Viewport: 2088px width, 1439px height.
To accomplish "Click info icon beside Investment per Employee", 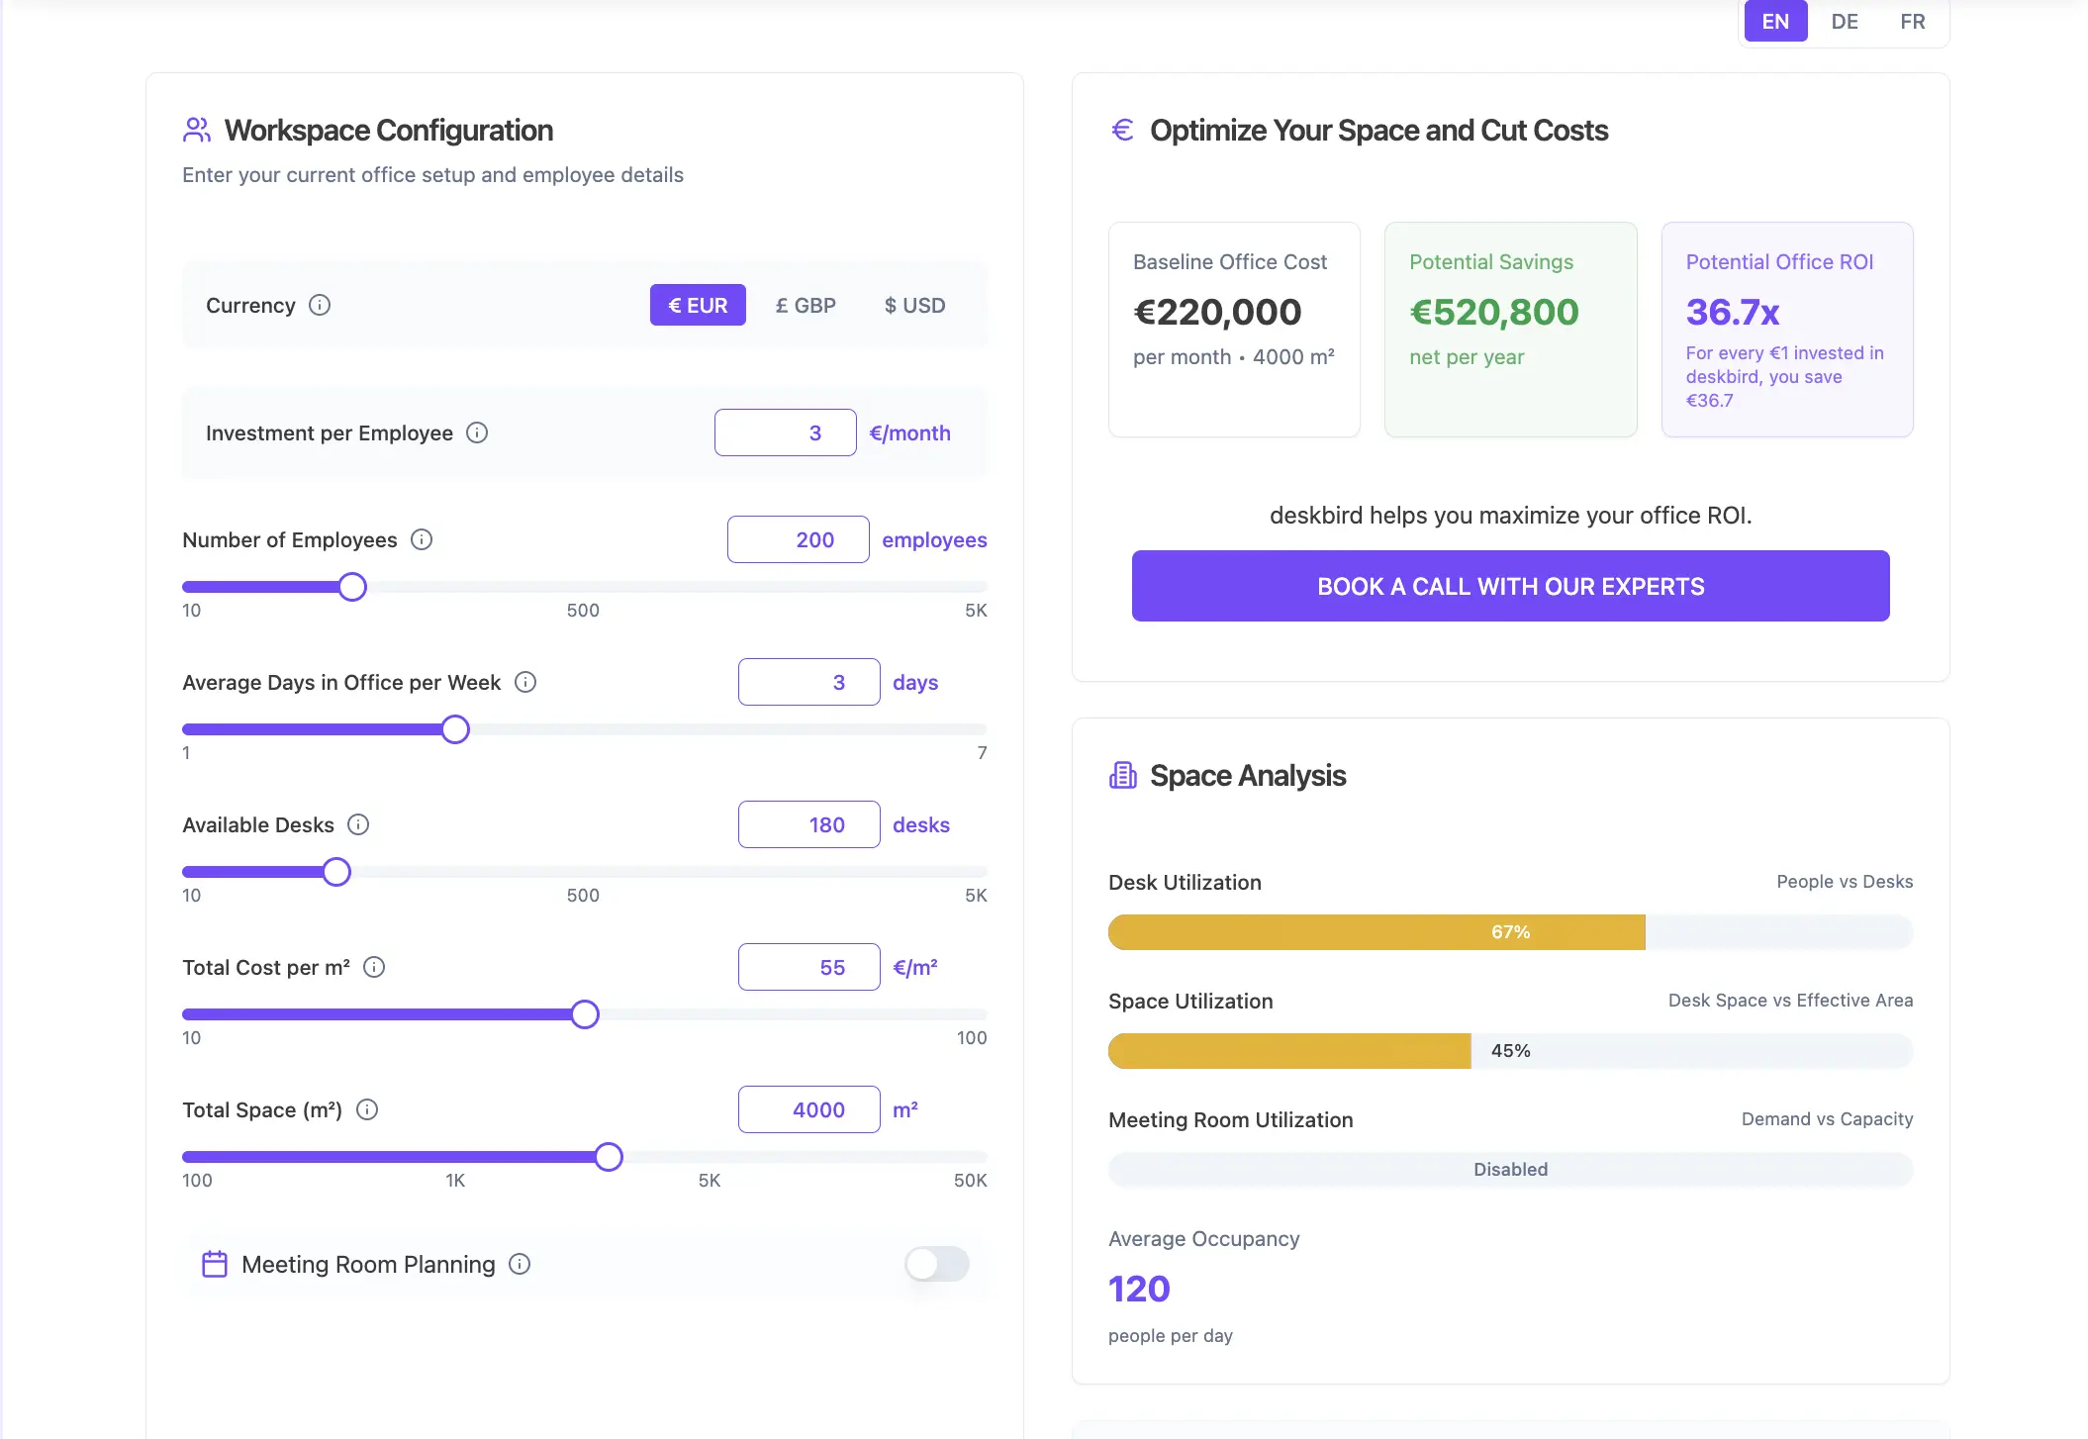I will 477,432.
